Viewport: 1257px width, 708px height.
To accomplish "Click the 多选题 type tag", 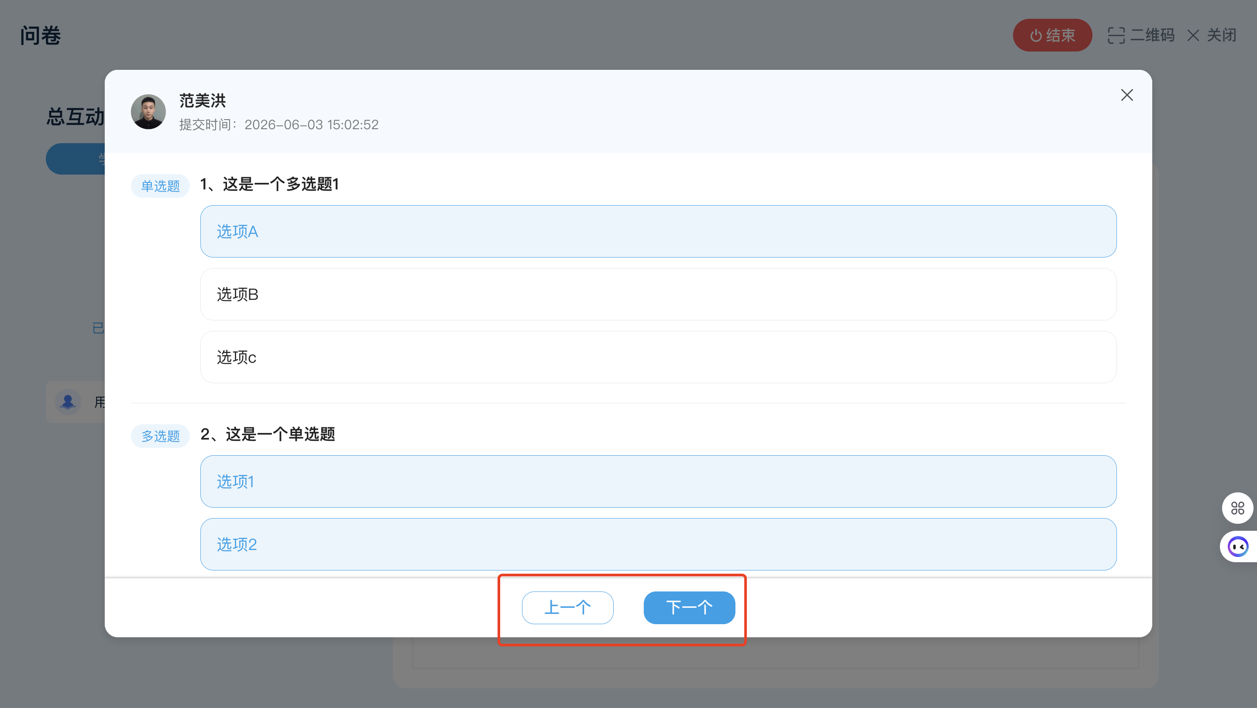I will coord(160,436).
